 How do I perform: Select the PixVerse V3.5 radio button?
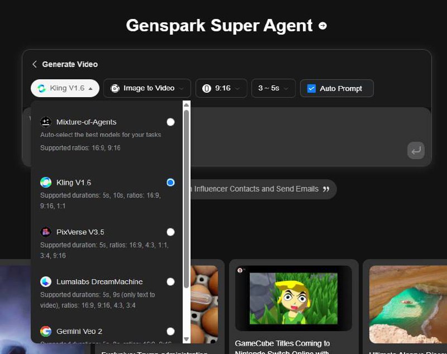point(170,232)
